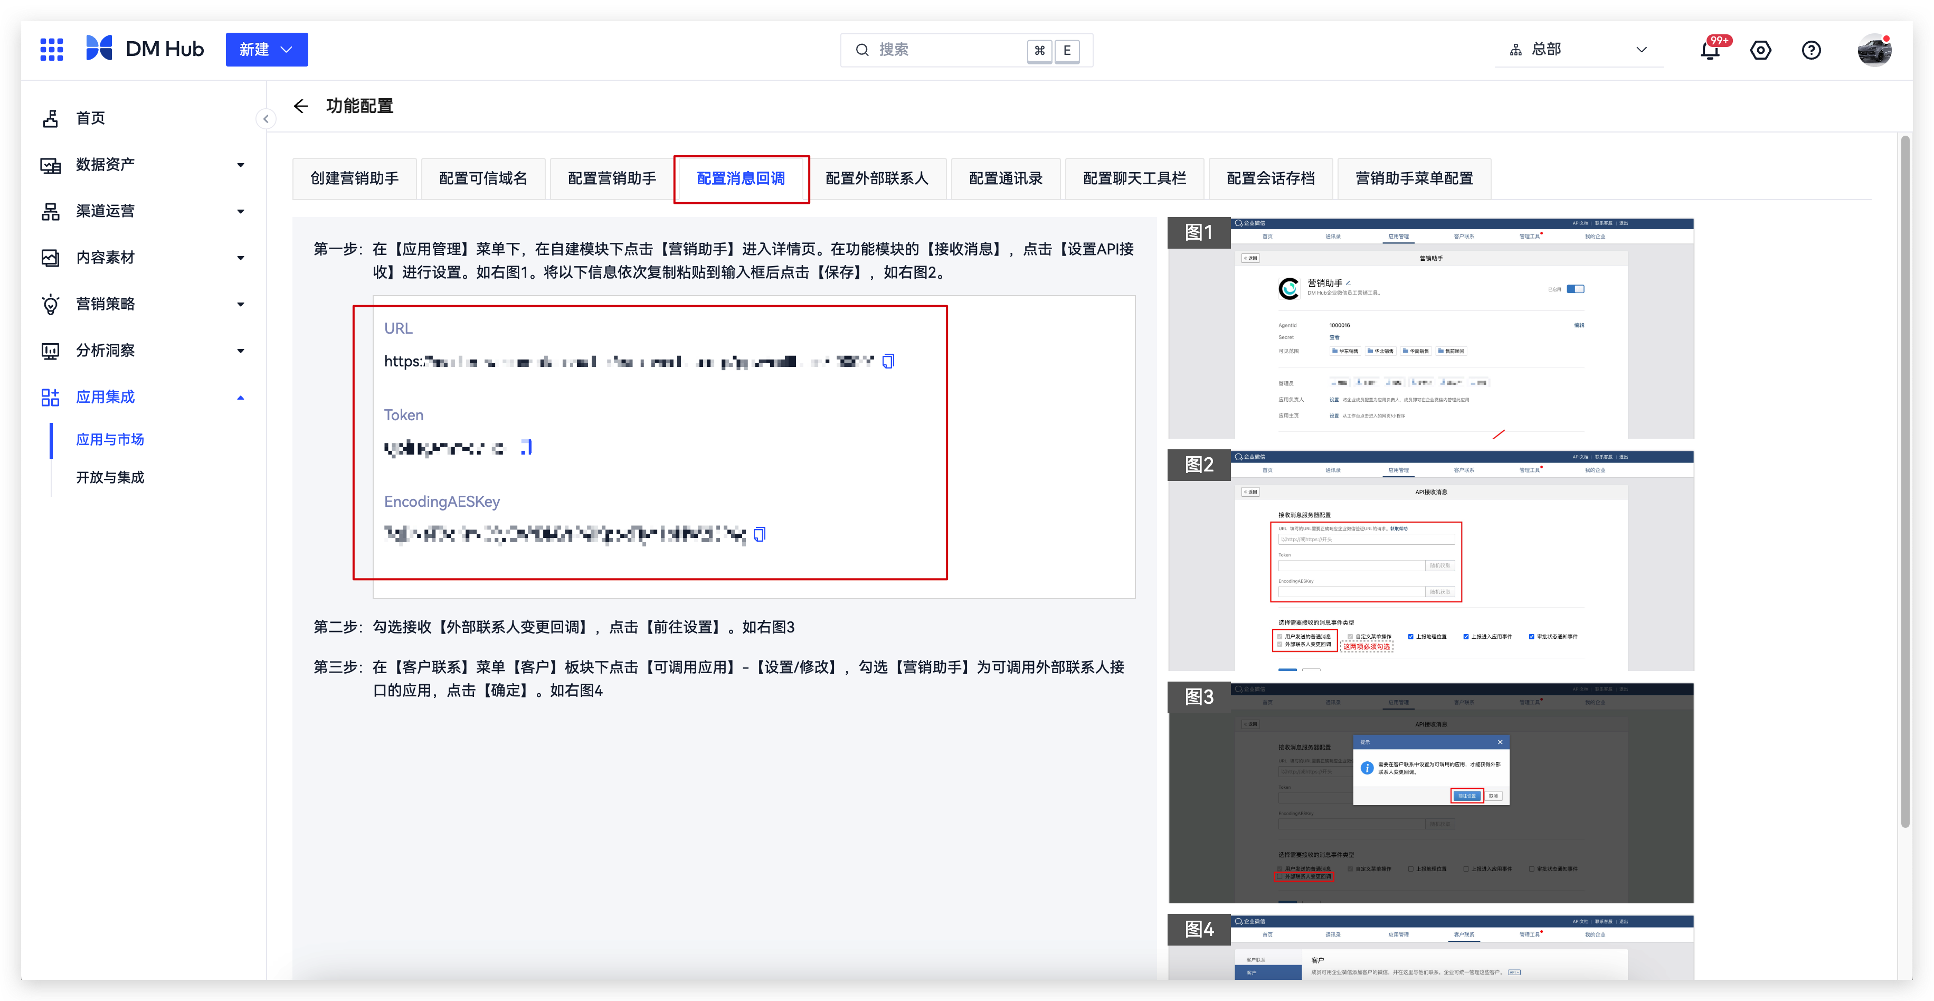This screenshot has height=1001, width=1934.
Task: Switch to 配置可信域名 tab
Action: (483, 178)
